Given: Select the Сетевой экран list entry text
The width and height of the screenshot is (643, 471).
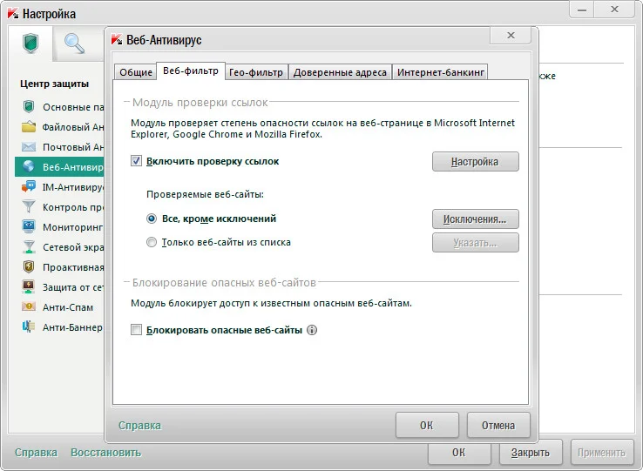Looking at the screenshot, I should click(x=73, y=247).
